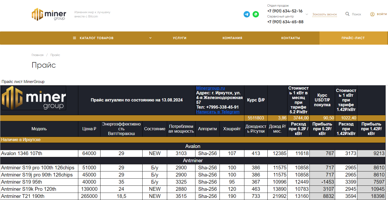The height and width of the screenshot is (200, 388).
Task: Click the search magnifier icon
Action: [347, 14]
